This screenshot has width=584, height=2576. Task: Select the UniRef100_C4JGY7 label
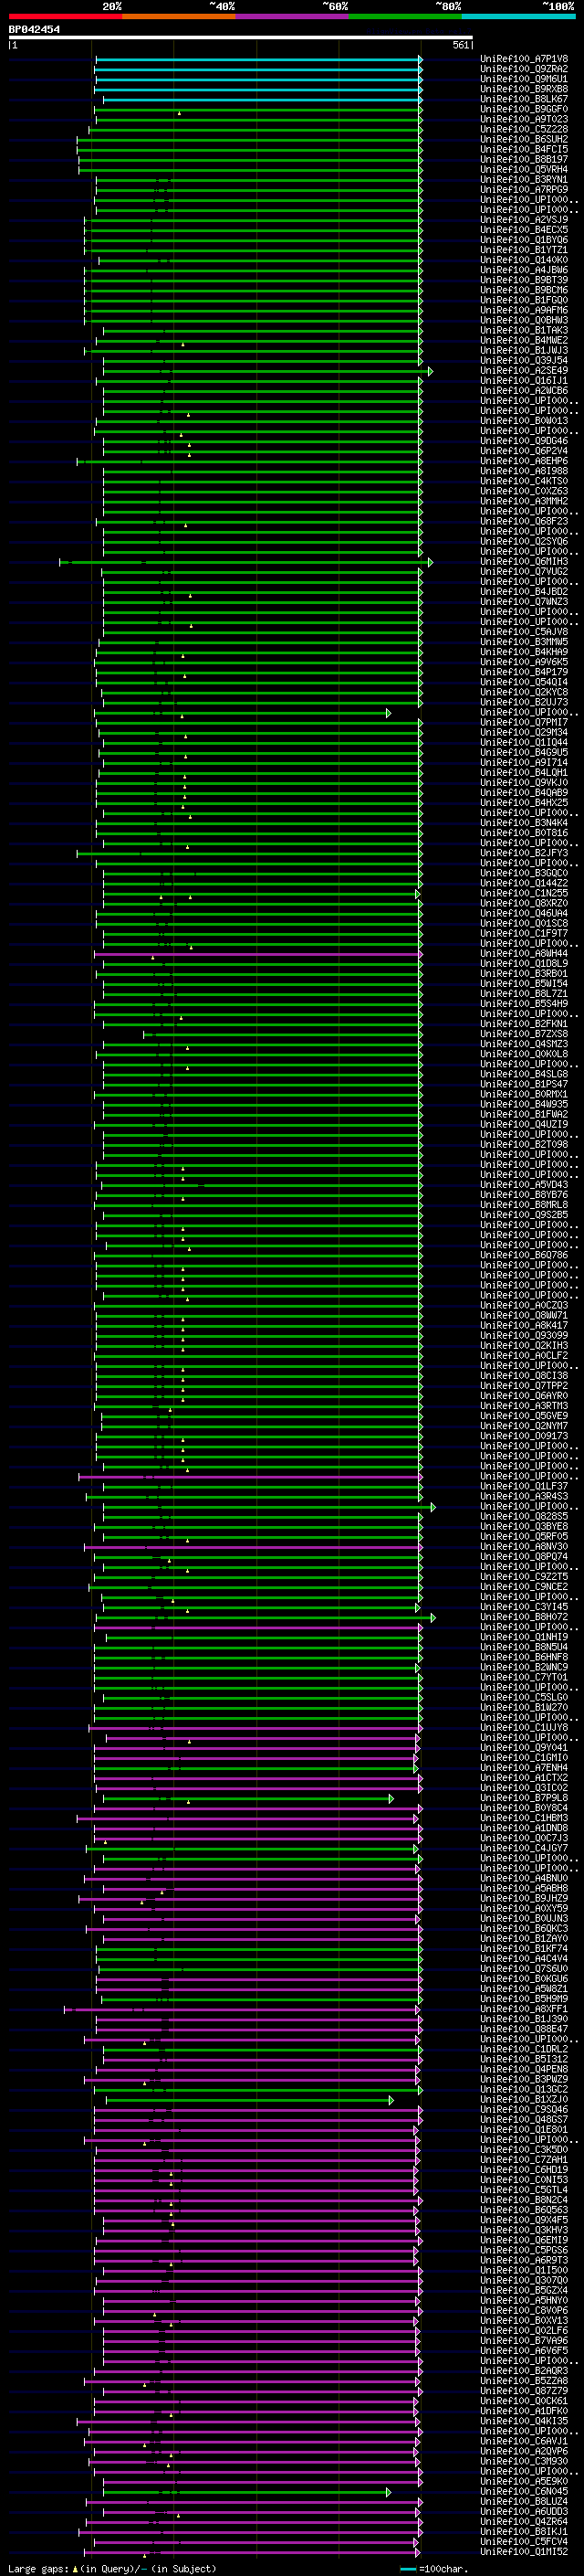click(524, 1848)
